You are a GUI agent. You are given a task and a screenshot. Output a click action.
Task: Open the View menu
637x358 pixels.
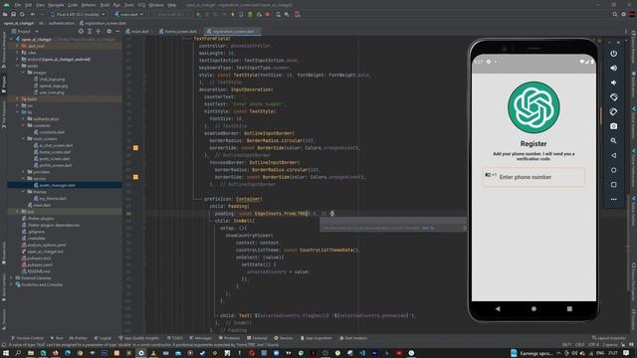click(x=40, y=5)
